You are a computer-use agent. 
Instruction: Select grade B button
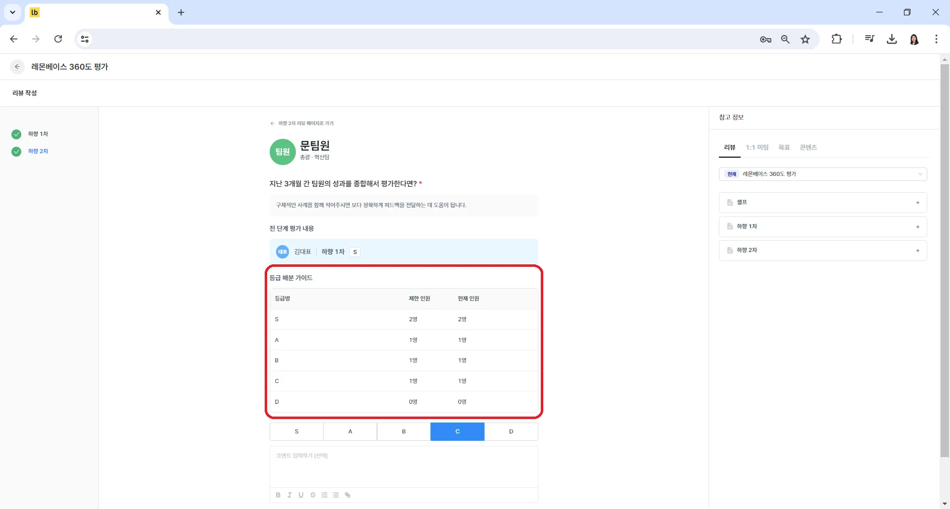point(404,431)
